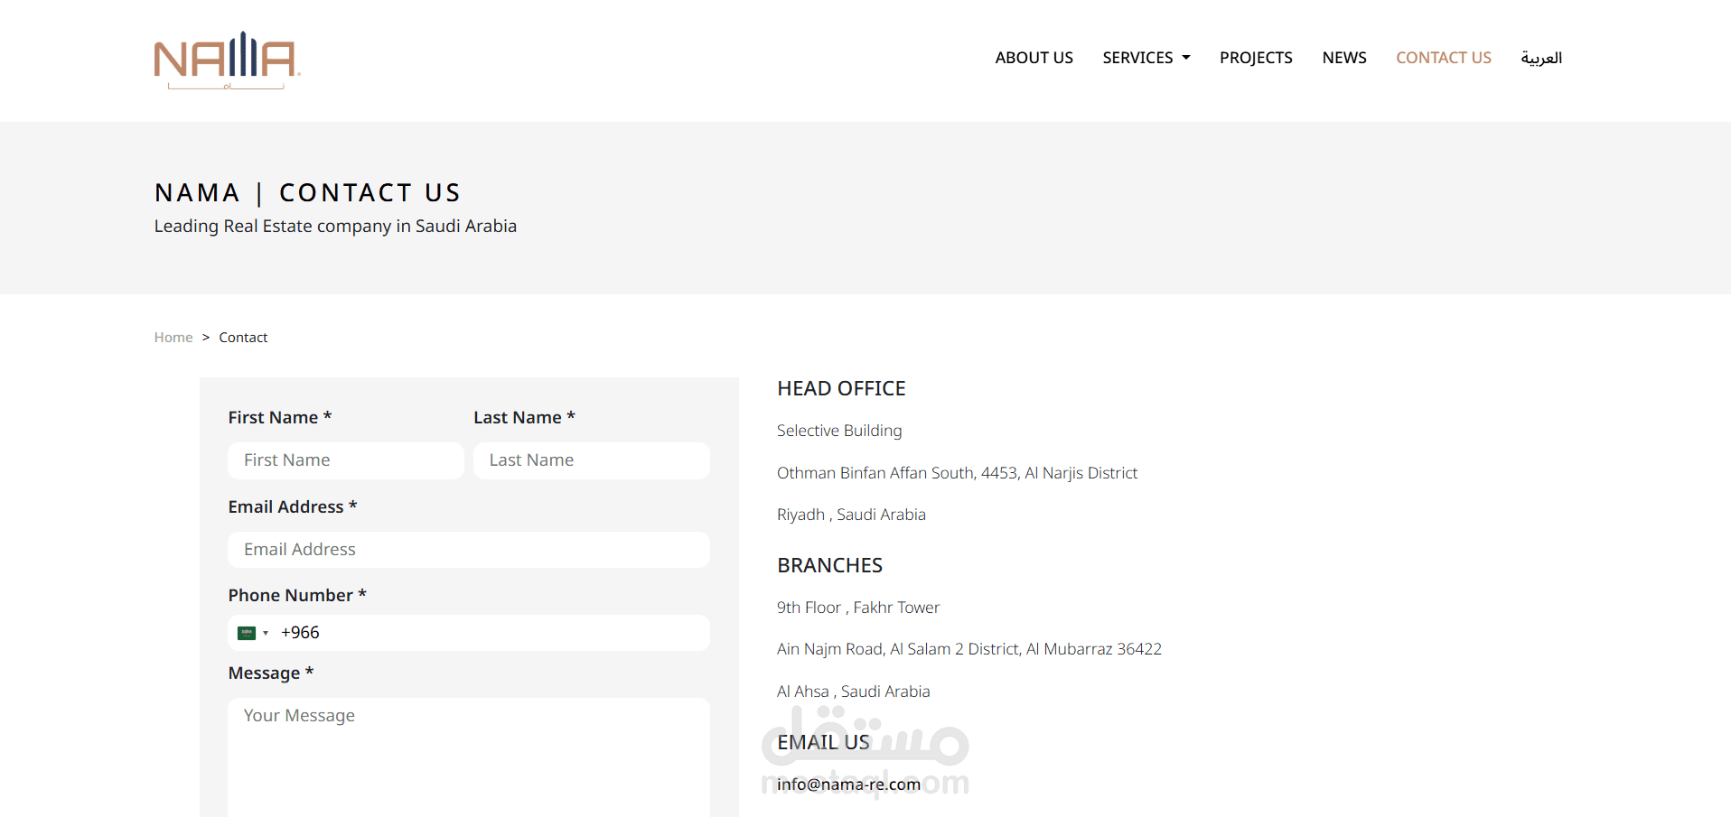Image resolution: width=1731 pixels, height=817 pixels.
Task: Click the NAMA logo in the header
Action: click(227, 60)
